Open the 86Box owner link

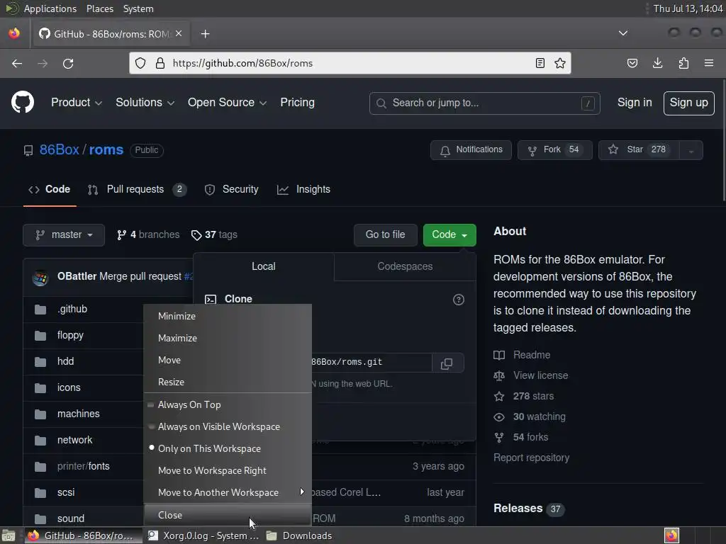tap(60, 150)
